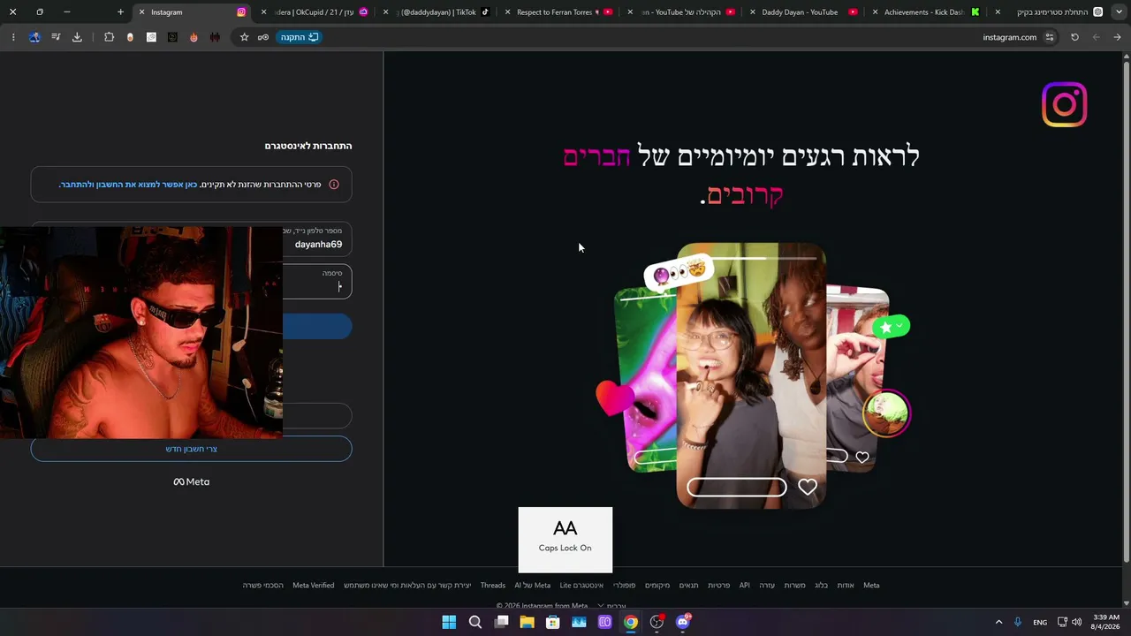Click the Meta logo under the login form

click(x=191, y=481)
